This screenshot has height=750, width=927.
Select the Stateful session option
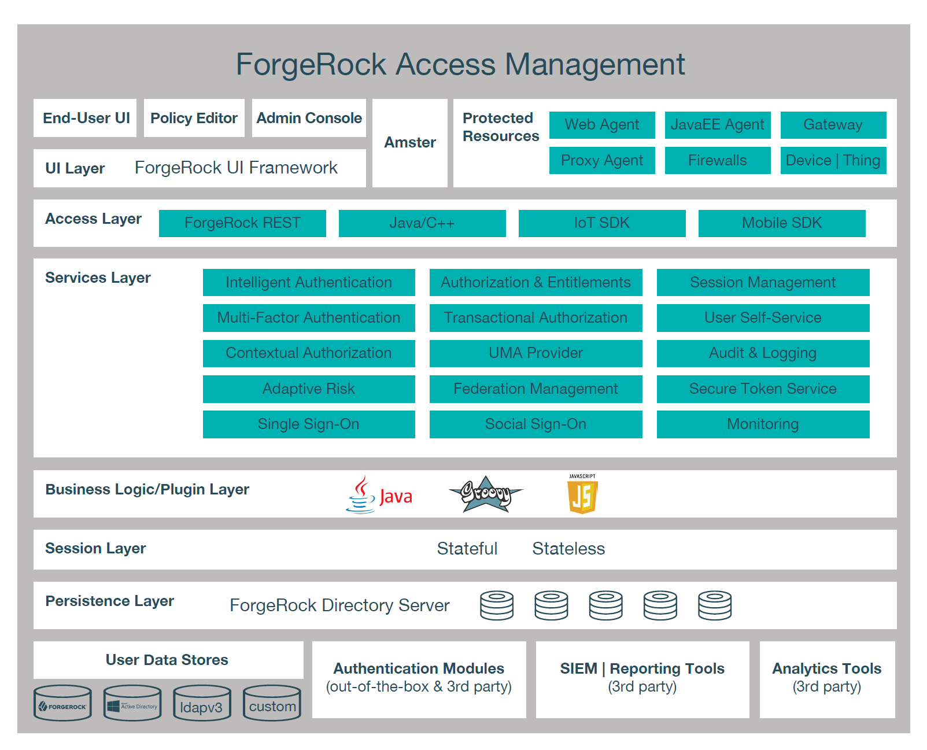467,548
